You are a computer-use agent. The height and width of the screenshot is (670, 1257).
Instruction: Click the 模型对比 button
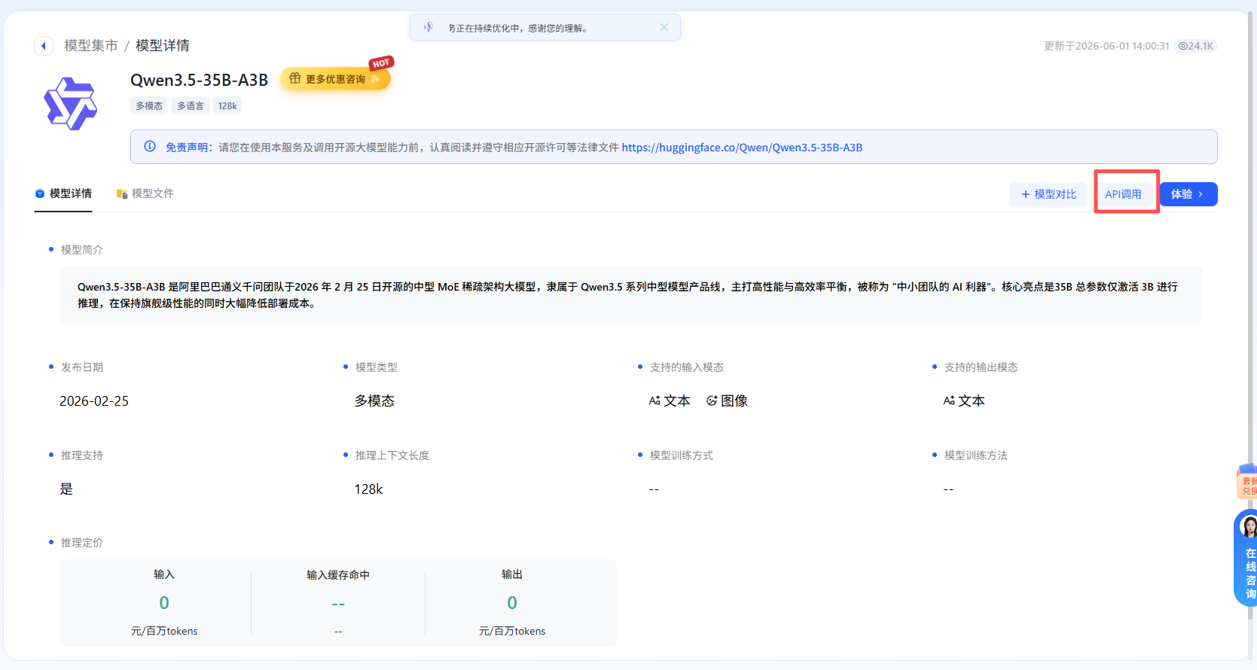coord(1048,194)
